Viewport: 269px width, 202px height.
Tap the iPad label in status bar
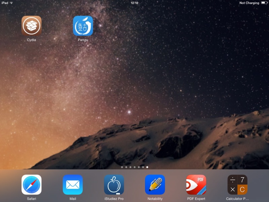point(5,3)
